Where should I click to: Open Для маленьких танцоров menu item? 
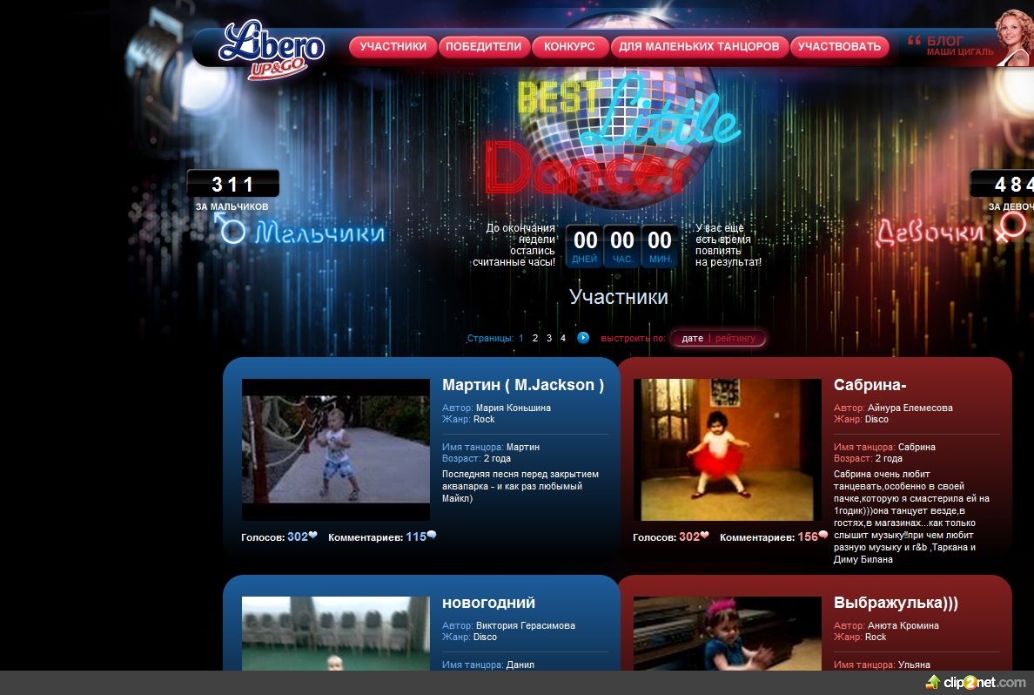(x=699, y=46)
